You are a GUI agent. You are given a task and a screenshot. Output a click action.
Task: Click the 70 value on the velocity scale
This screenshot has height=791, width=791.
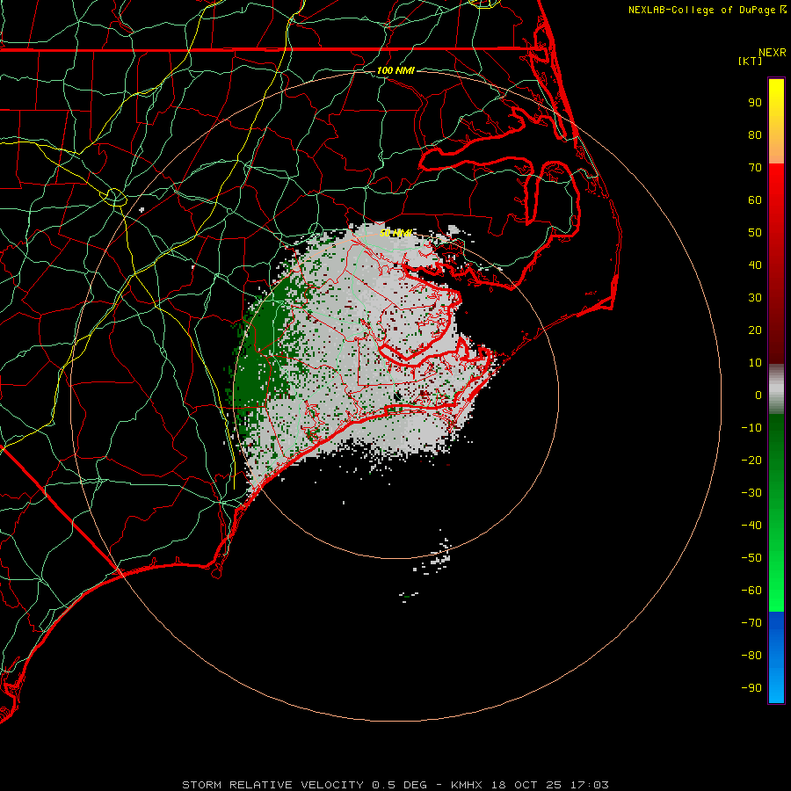tap(755, 168)
